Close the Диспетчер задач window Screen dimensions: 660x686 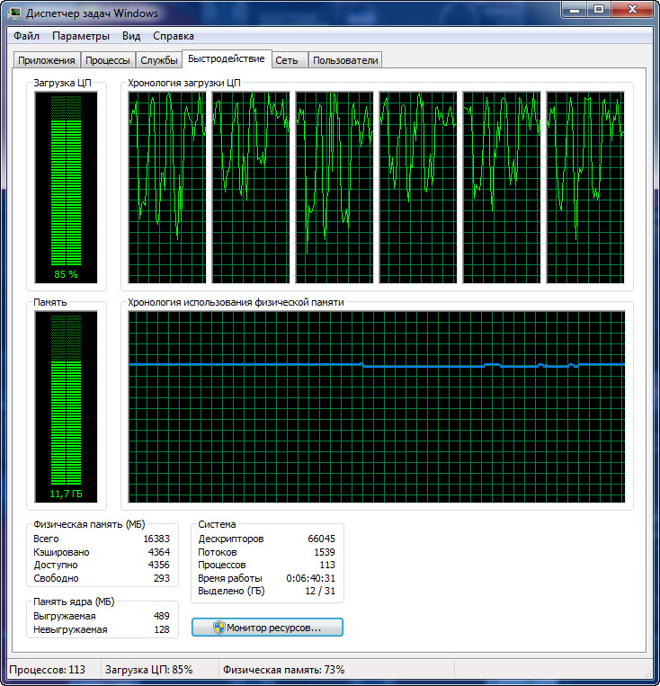click(x=632, y=10)
